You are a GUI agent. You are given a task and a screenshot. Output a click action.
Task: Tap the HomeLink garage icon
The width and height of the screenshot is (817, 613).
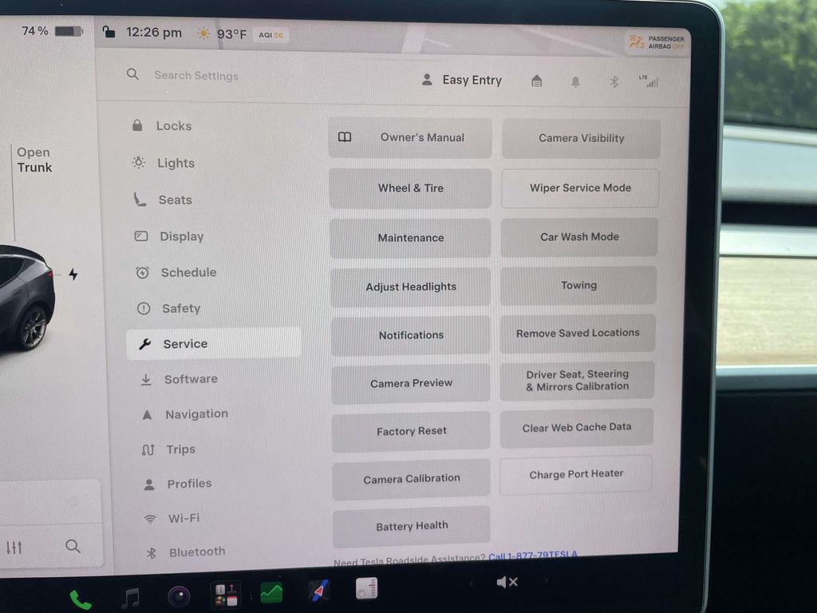point(537,81)
